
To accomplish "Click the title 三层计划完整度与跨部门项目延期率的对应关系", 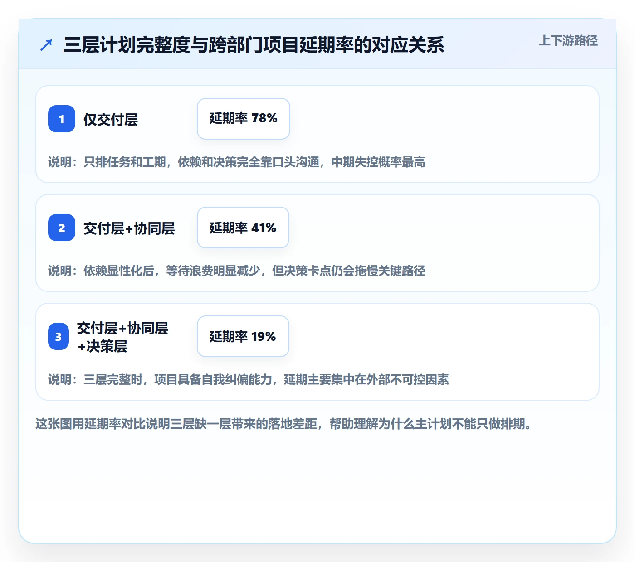I will click(254, 45).
